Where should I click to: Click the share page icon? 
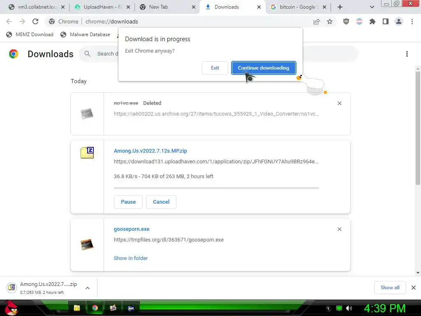pyautogui.click(x=317, y=21)
